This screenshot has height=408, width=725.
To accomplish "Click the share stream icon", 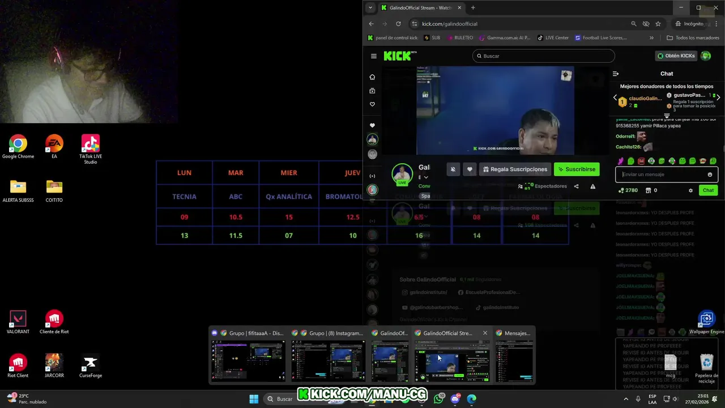I will (x=576, y=186).
